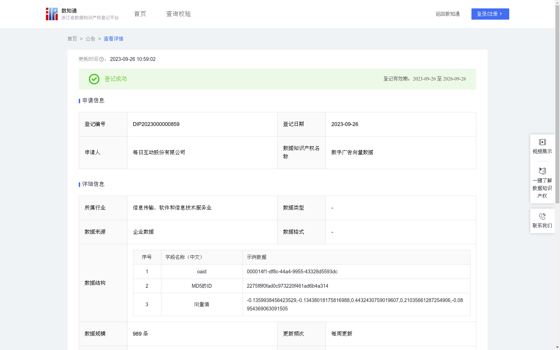Image resolution: width=560 pixels, height=350 pixels.
Task: Click the 登录/注册 button
Action: tap(490, 14)
